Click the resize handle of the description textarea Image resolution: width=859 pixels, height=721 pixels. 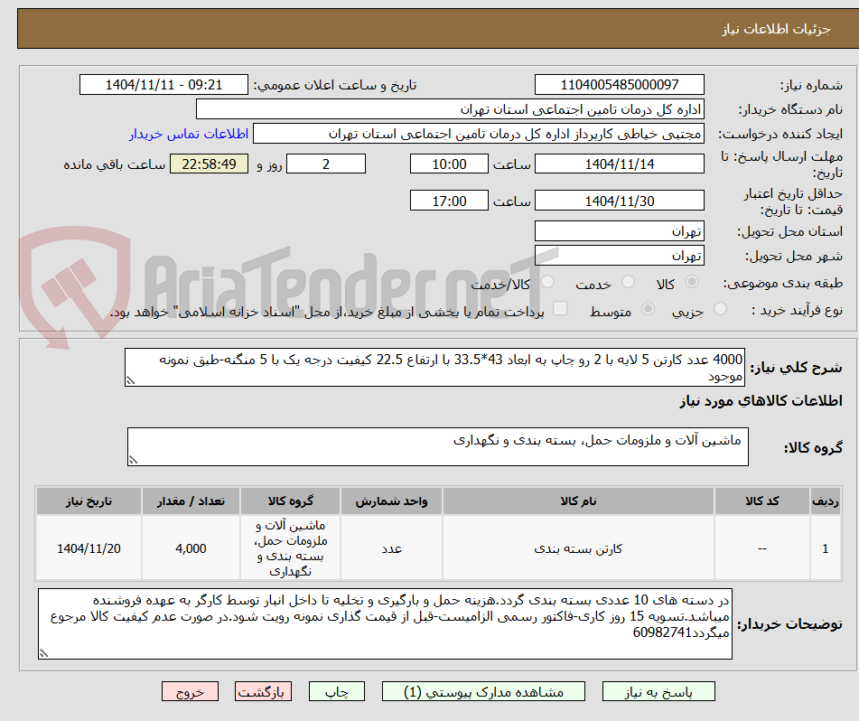coord(130,380)
